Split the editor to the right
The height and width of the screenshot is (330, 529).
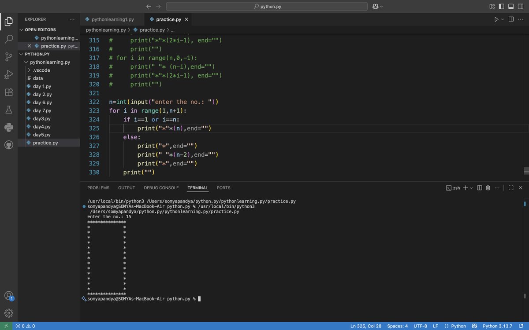511,19
